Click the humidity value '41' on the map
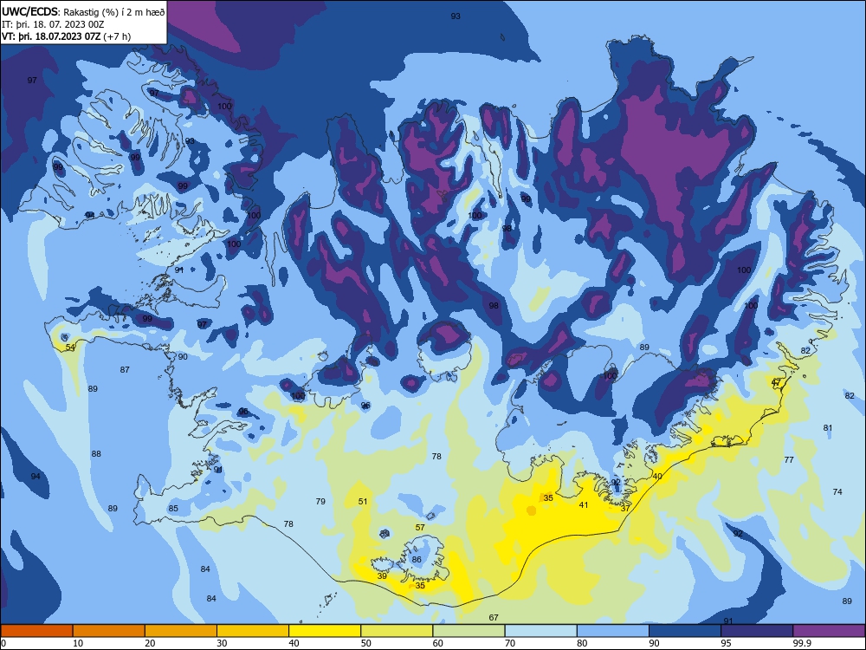 click(583, 504)
